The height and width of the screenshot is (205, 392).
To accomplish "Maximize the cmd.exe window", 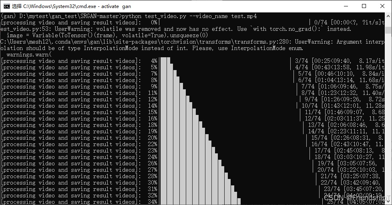I will coord(364,6).
